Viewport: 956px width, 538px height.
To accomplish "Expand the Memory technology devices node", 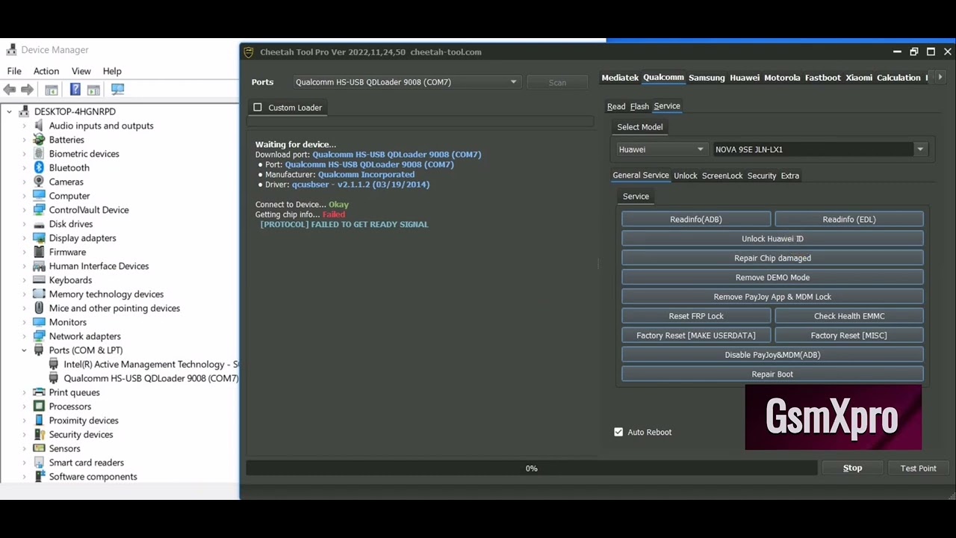I will tap(24, 294).
